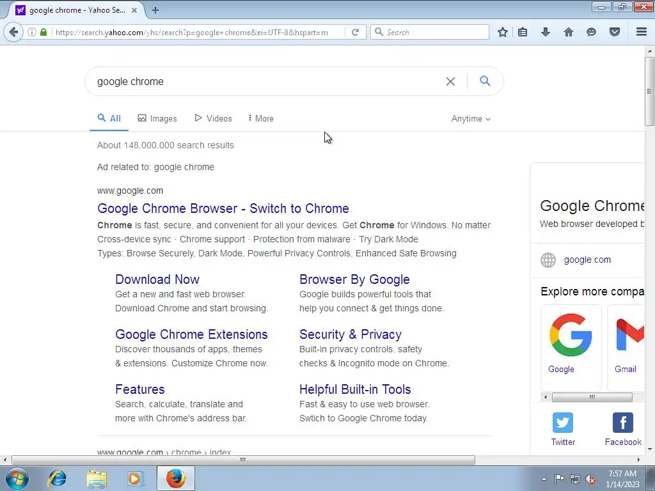Click the network tray icon
The height and width of the screenshot is (491, 655).
[575, 479]
